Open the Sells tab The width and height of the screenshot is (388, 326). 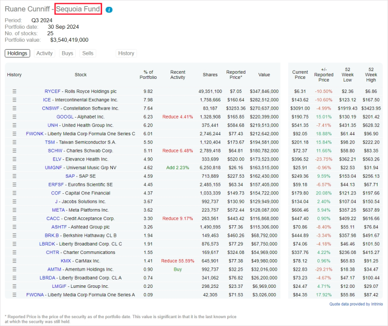coord(88,53)
